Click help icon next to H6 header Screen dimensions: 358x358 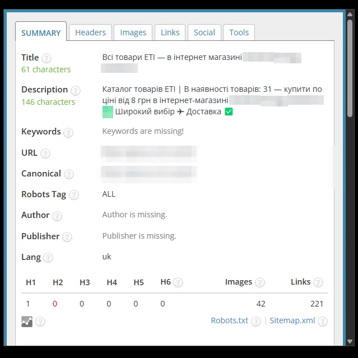point(178,282)
